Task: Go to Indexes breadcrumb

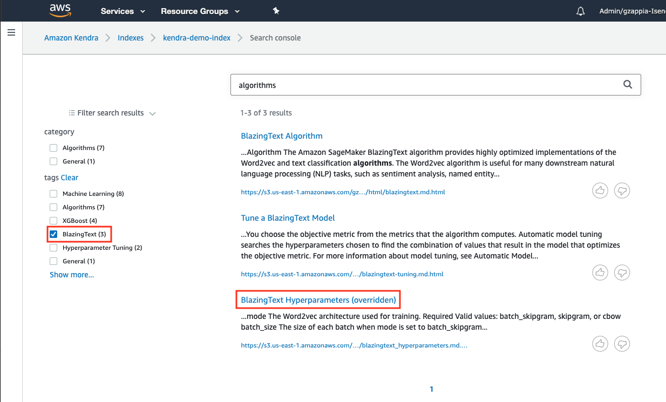Action: (x=131, y=38)
